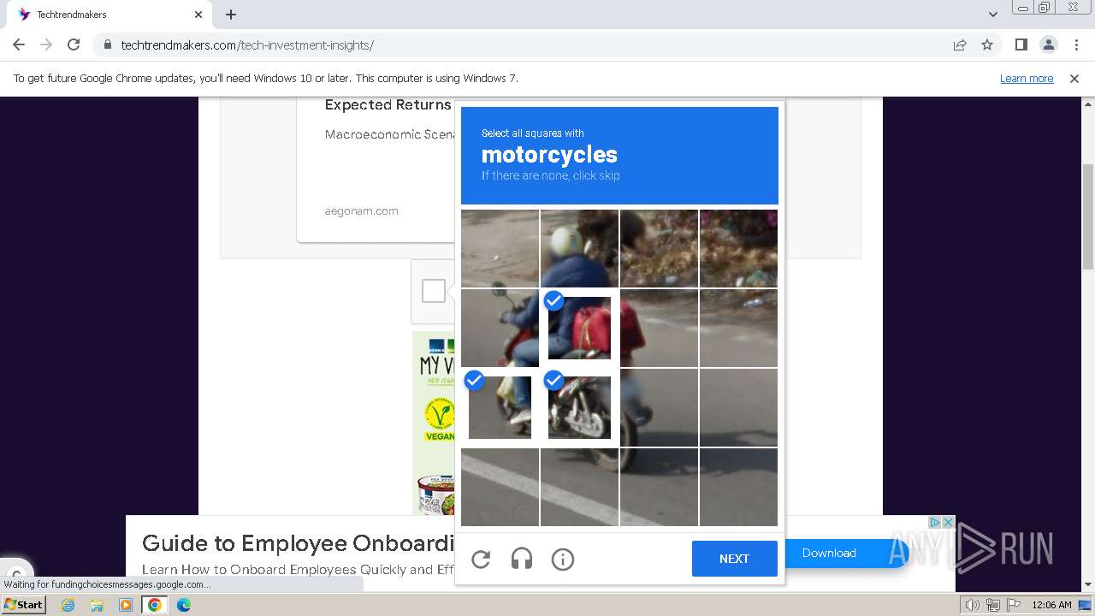
Task: Switch to Chrome on the taskbar
Action: [155, 605]
